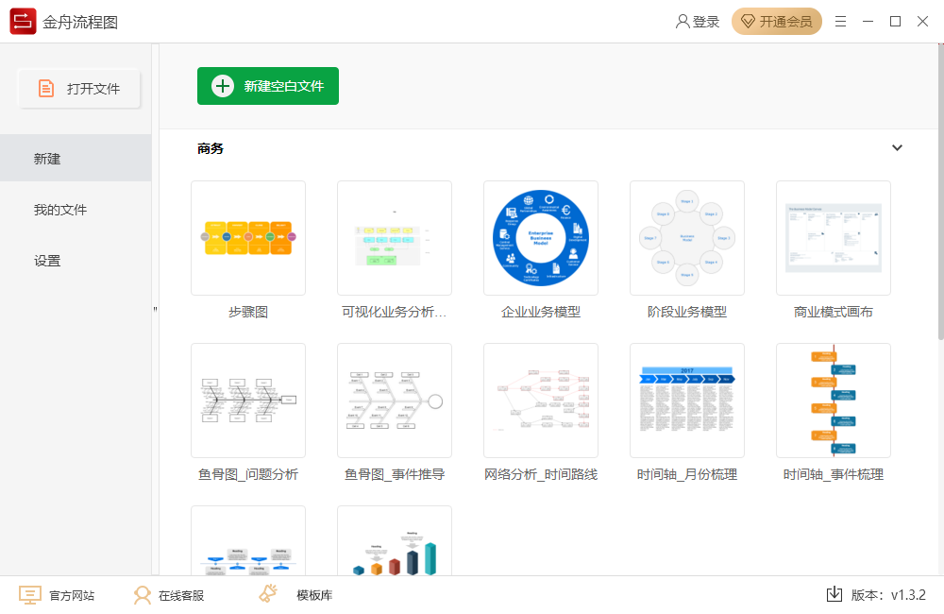Click the crown icon in 开通会员
The height and width of the screenshot is (614, 944).
(x=749, y=20)
